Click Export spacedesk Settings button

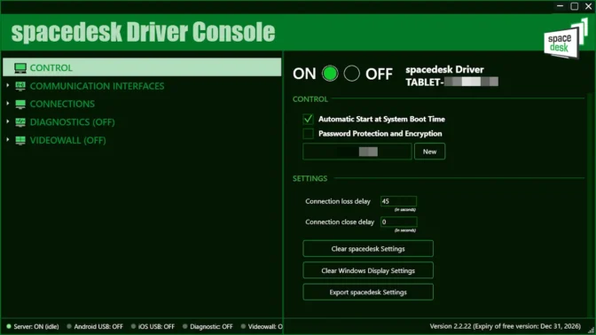tap(368, 292)
